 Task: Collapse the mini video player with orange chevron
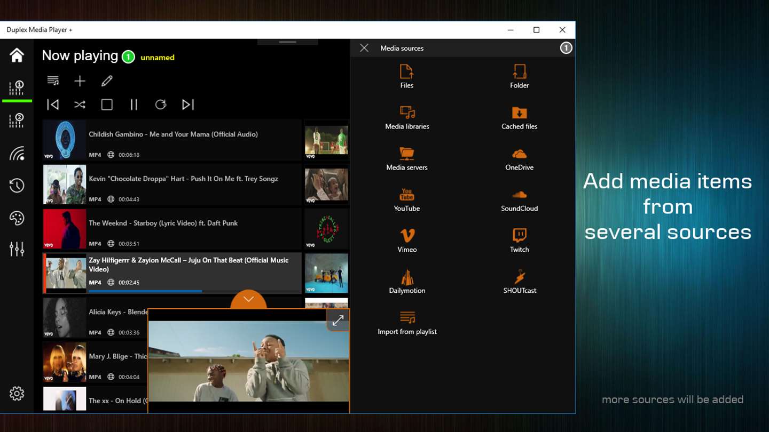[248, 299]
